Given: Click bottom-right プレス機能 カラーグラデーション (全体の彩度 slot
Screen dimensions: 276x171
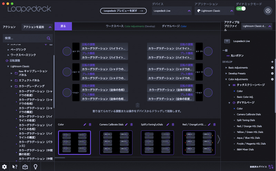Looking at the screenshot, I should [x=170, y=97].
